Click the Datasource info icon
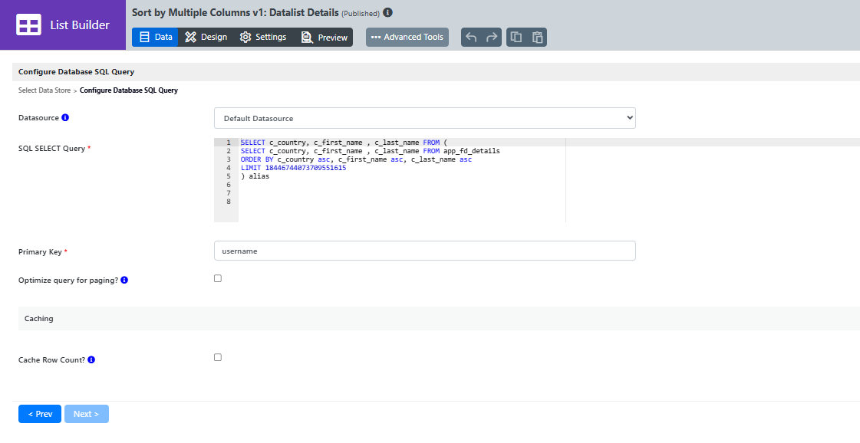This screenshot has height=443, width=860. (65, 117)
